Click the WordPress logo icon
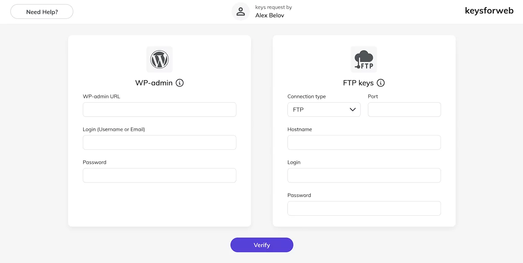523x263 pixels. point(159,59)
